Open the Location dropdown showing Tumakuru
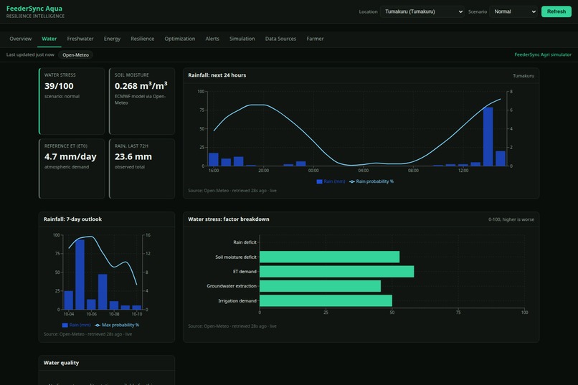Screen dimensions: 578x385 tap(422, 11)
